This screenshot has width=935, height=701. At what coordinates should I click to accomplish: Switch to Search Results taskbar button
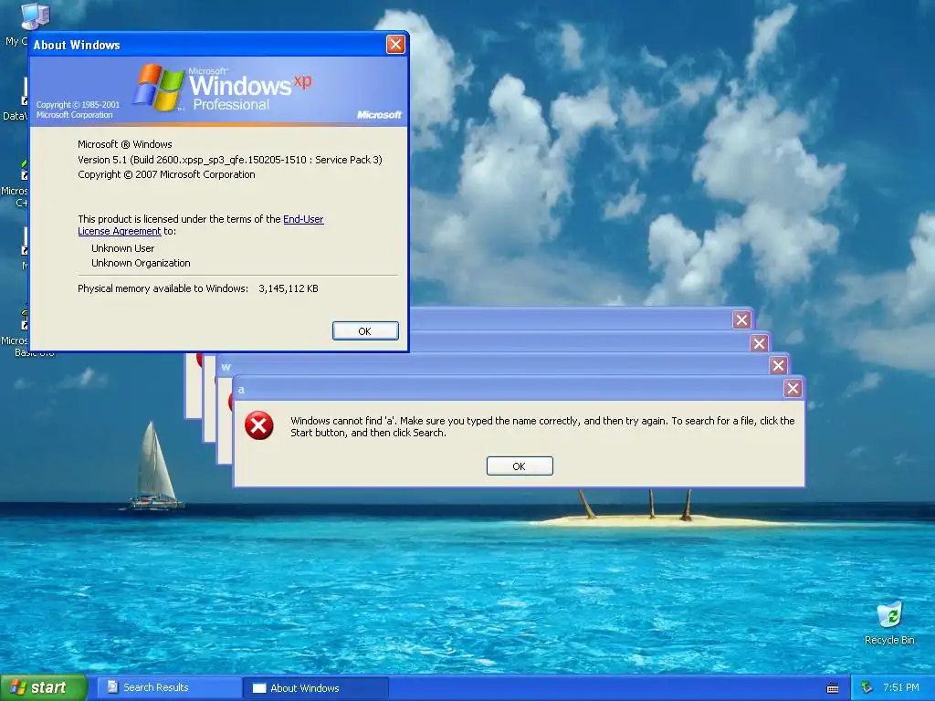click(169, 687)
